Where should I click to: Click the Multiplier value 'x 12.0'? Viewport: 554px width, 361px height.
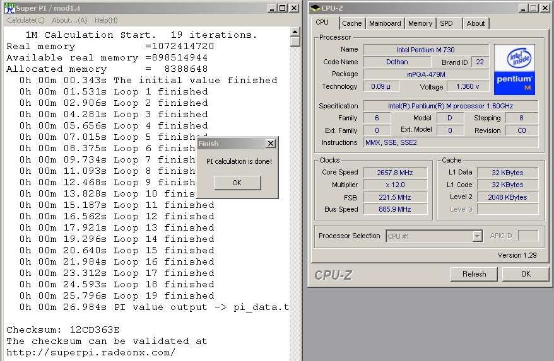pos(395,185)
